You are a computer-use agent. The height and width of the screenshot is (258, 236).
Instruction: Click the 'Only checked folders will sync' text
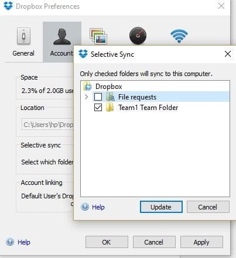point(146,74)
